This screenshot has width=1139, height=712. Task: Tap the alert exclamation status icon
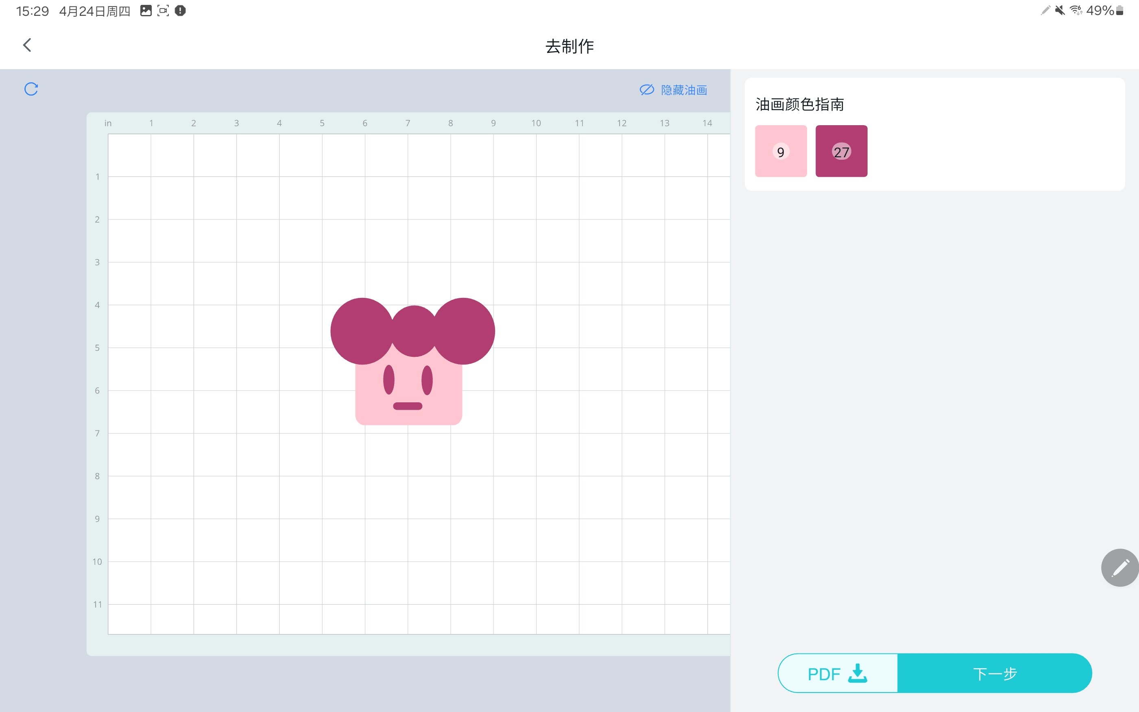pyautogui.click(x=180, y=11)
